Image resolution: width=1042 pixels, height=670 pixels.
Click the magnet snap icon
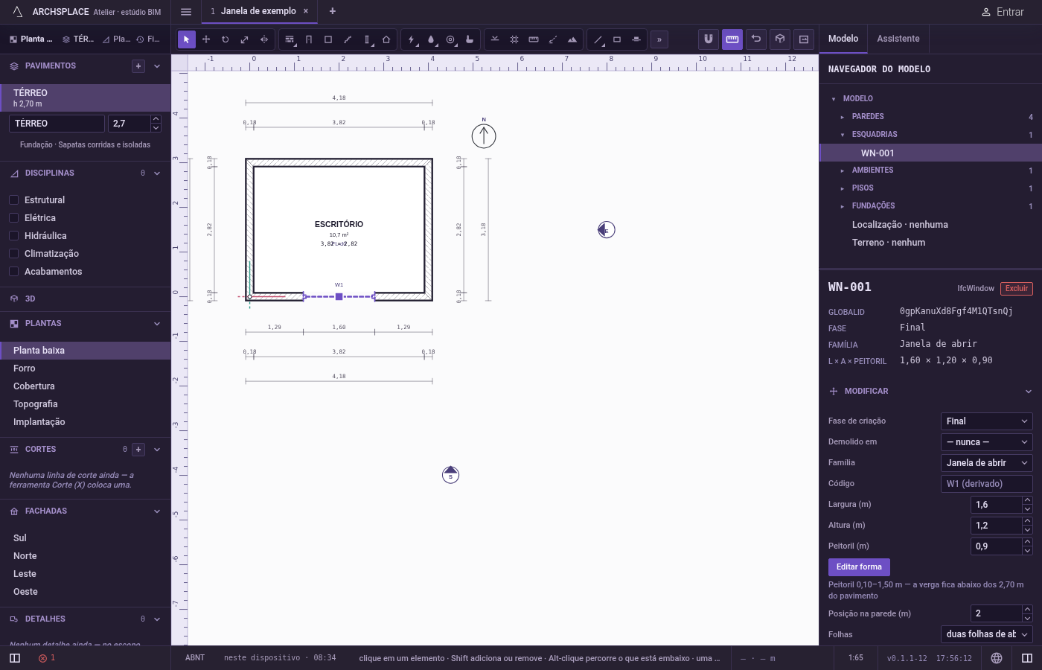pyautogui.click(x=709, y=39)
